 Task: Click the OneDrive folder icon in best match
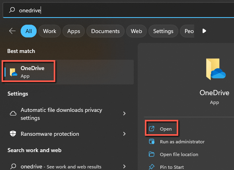13,72
